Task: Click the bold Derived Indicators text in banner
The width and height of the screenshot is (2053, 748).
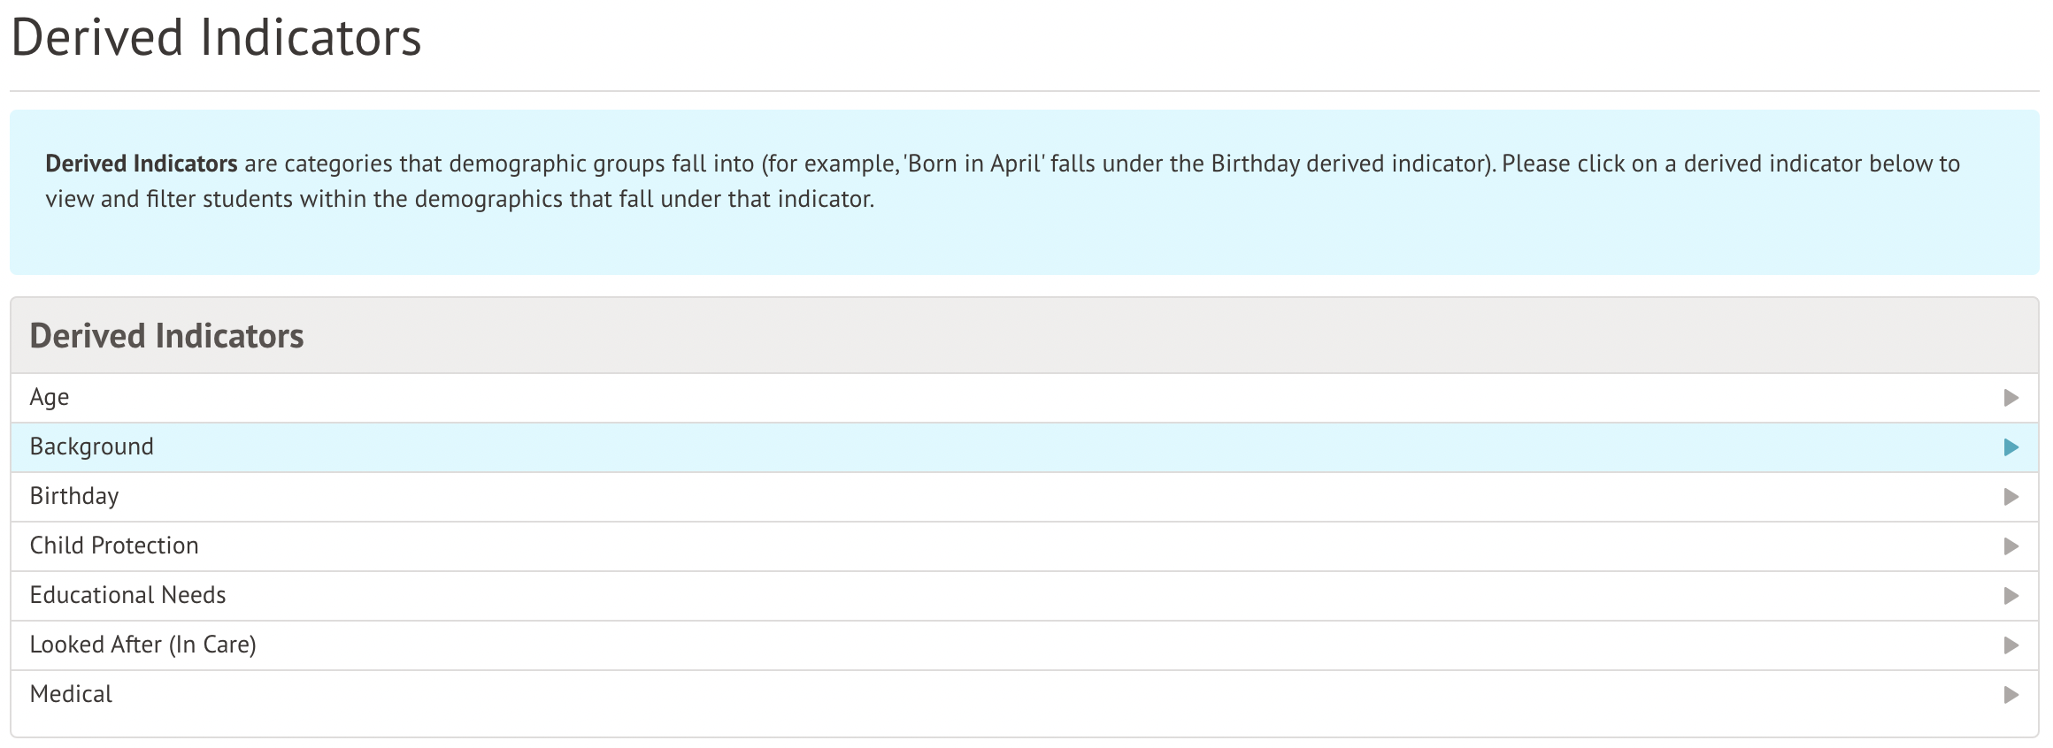Action: point(142,164)
